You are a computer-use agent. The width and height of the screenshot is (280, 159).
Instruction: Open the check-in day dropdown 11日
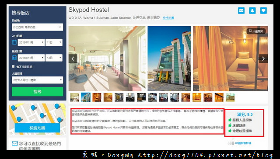click(54, 42)
